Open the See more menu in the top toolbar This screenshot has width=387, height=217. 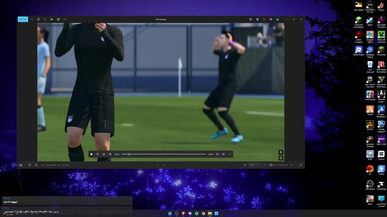click(x=65, y=19)
